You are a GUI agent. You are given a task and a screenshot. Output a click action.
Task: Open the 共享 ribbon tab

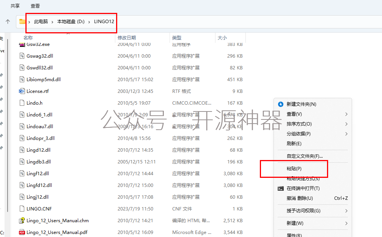[15, 6]
